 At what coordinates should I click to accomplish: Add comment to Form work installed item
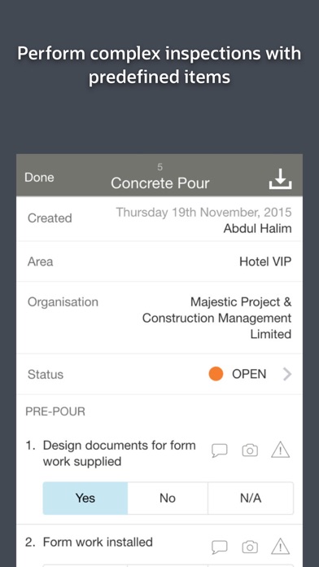click(x=219, y=547)
